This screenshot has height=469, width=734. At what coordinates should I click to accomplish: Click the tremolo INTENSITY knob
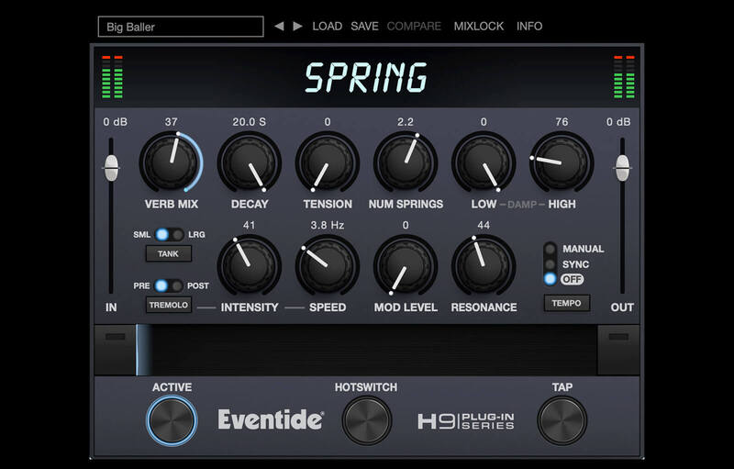tap(249, 265)
